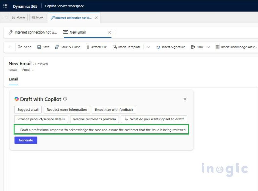Choose Resolve customer's problem prompt
Screen dimensions: 258x191
point(94,119)
